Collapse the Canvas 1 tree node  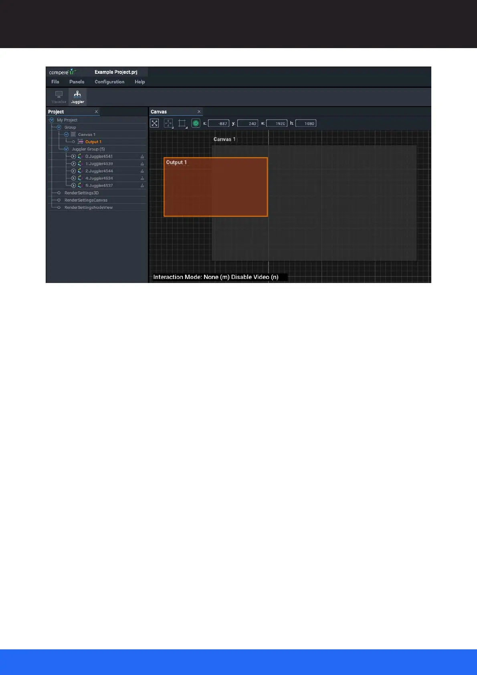(x=66, y=134)
